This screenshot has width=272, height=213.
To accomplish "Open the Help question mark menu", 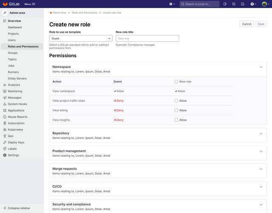I will click(253, 4).
